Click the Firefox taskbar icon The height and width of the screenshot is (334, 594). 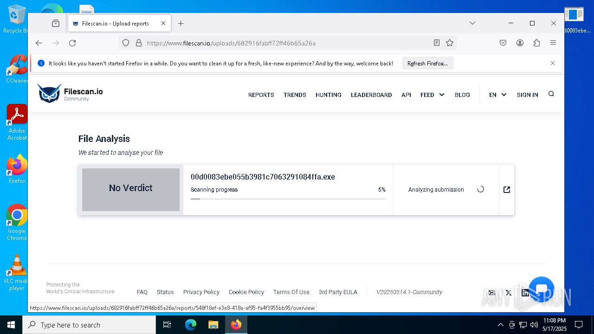pos(236,325)
